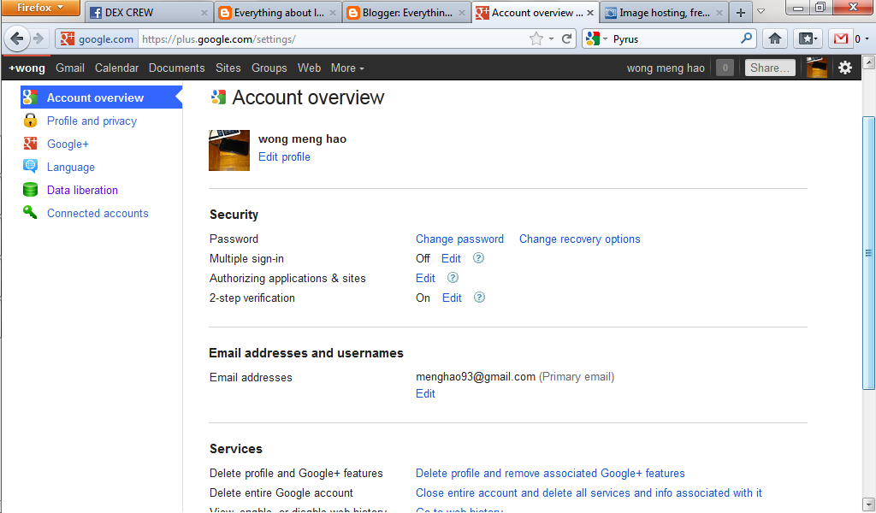This screenshot has width=876, height=513.
Task: Click the Pyrus search input field
Action: click(x=675, y=38)
